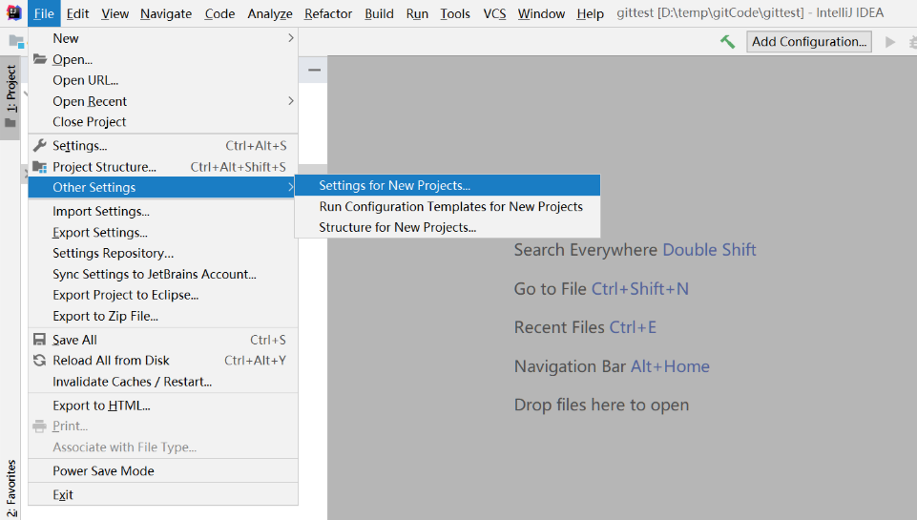The height and width of the screenshot is (520, 917).
Task: Choose Export to Zip File...
Action: [163, 316]
